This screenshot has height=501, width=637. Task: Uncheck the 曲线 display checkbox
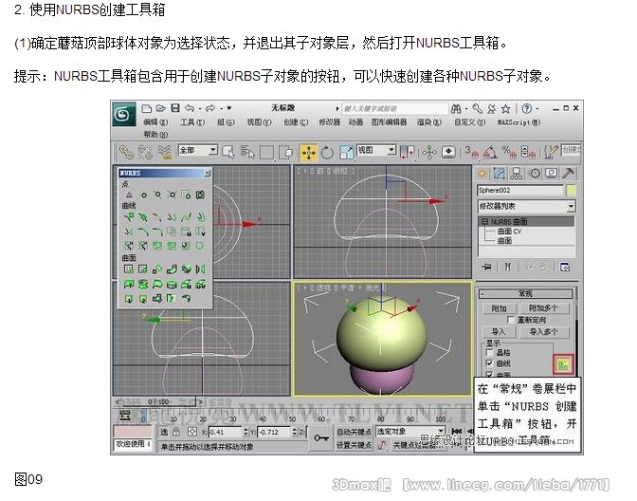pyautogui.click(x=489, y=362)
